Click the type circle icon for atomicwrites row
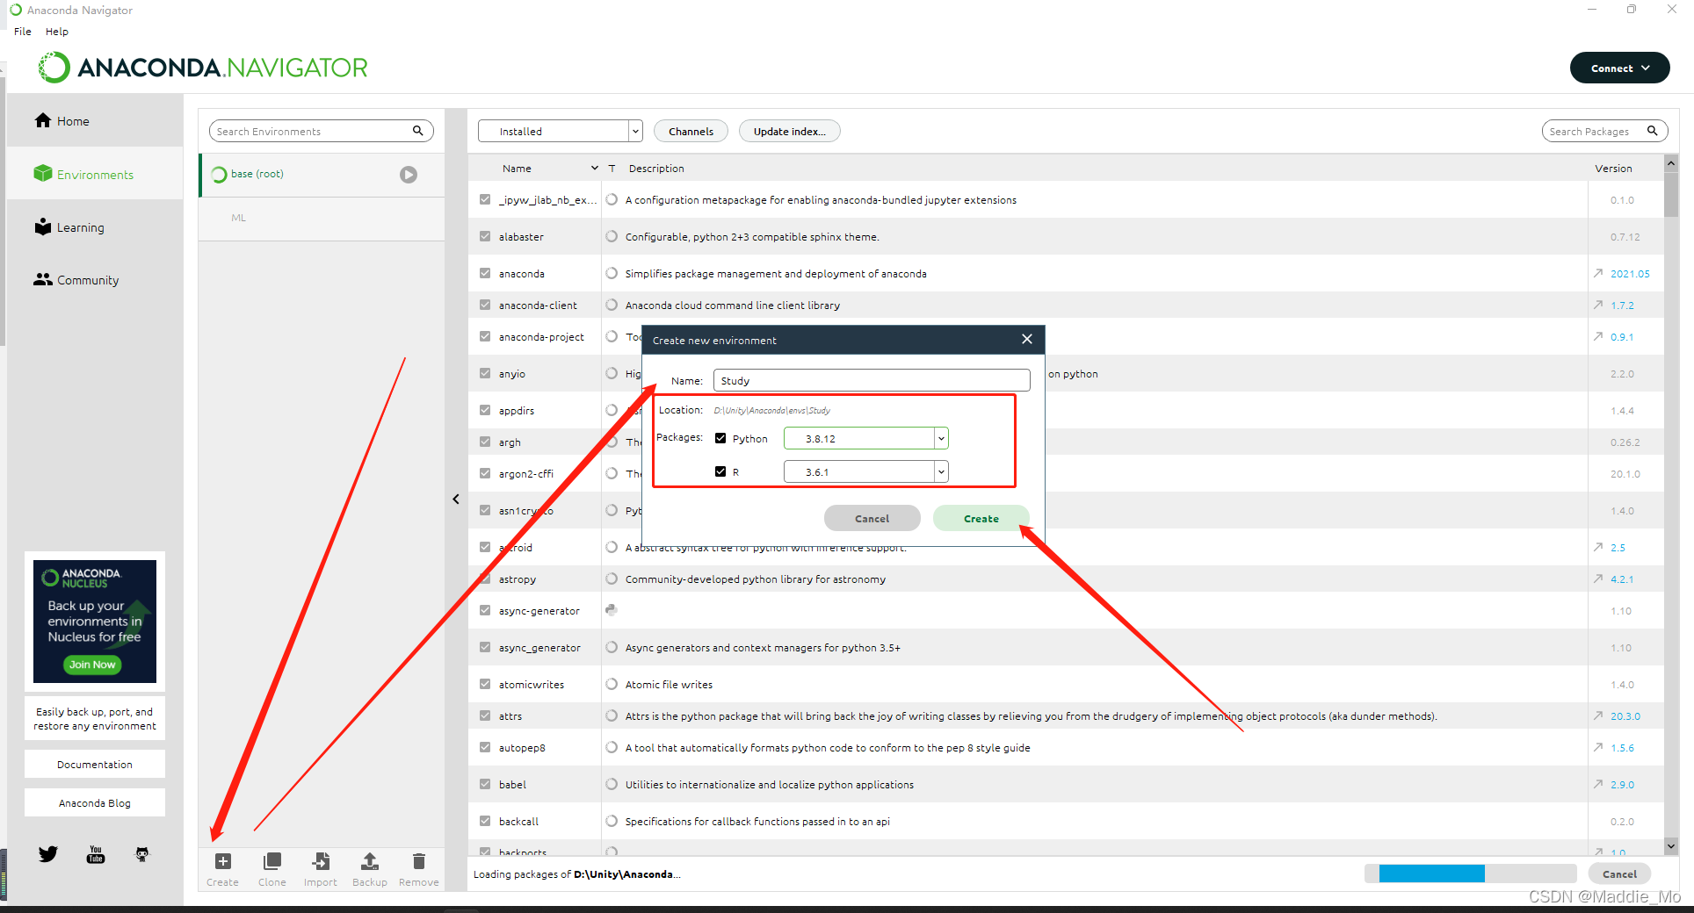Image resolution: width=1694 pixels, height=913 pixels. (x=612, y=684)
